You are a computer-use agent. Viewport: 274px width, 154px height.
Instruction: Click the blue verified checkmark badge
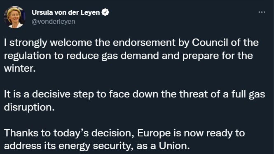tap(105, 12)
